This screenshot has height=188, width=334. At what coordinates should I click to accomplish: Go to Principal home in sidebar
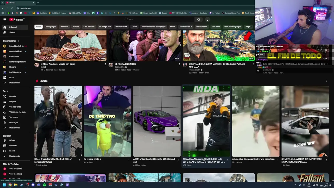(x=15, y=27)
